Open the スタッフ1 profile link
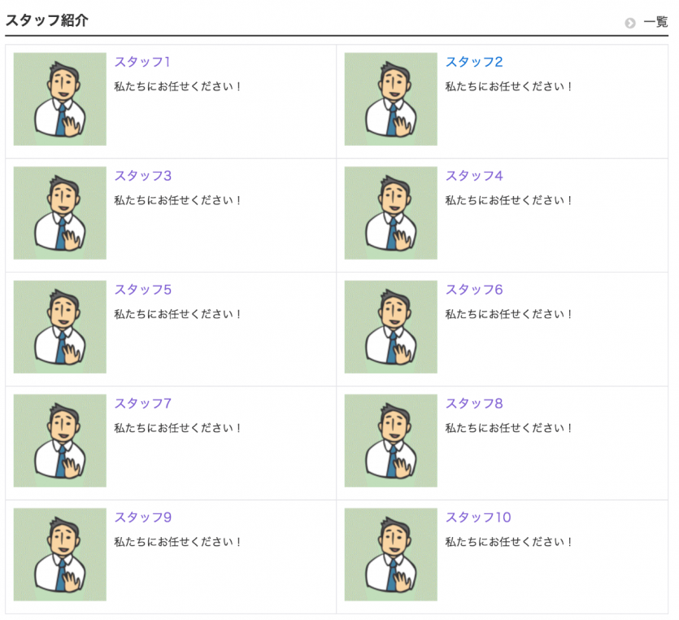679x620 pixels. click(x=142, y=62)
